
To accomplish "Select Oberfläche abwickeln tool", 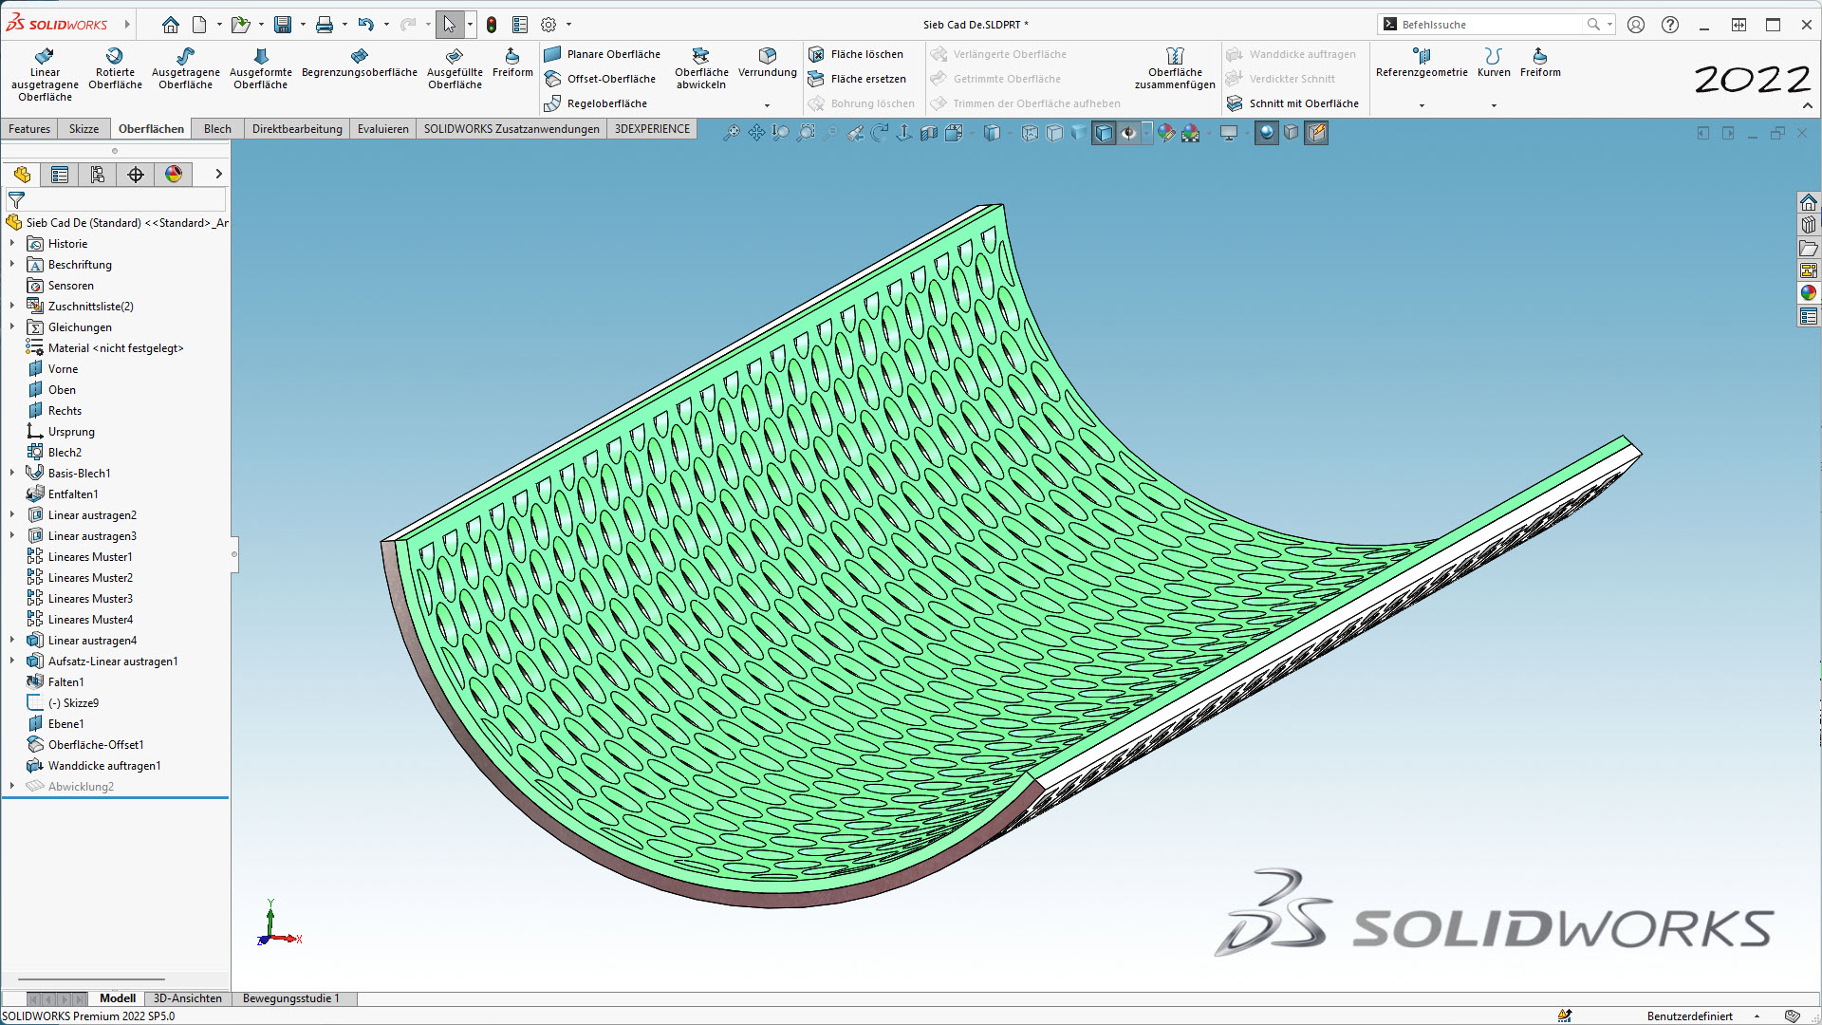I will (701, 69).
